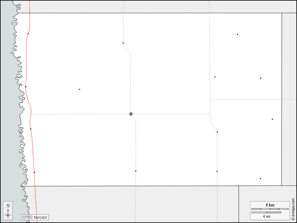Click the north arrow compass icon
Image resolution: width=297 pixels, height=223 pixels.
click(8, 210)
